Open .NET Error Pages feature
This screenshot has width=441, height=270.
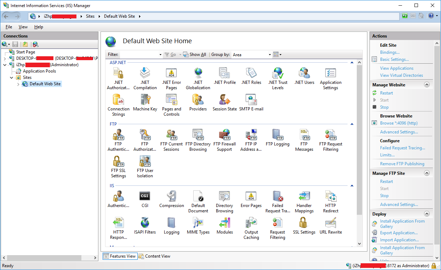point(171,78)
